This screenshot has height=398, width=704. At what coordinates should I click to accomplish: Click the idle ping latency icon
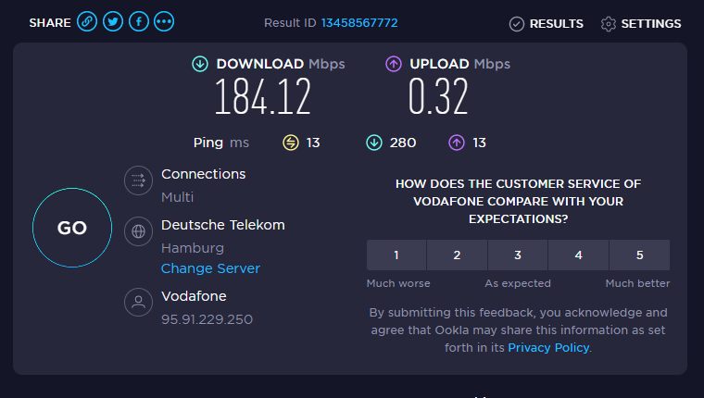291,143
